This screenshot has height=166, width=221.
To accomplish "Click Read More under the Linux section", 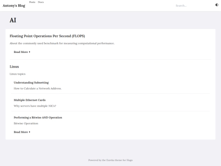I will [21, 132].
